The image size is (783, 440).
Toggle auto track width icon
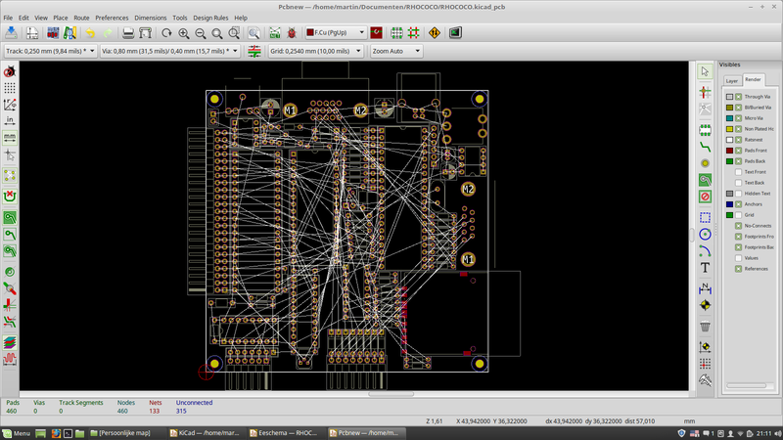pos(254,51)
